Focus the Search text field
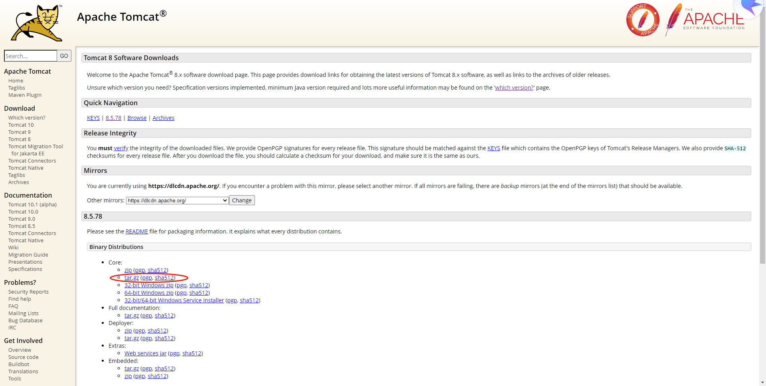Image resolution: width=766 pixels, height=386 pixels. [x=30, y=56]
